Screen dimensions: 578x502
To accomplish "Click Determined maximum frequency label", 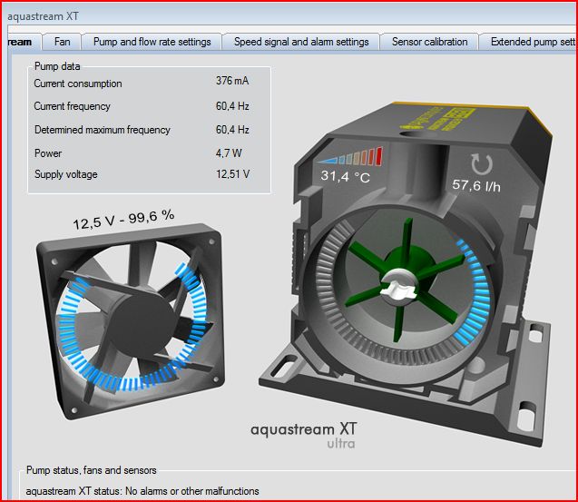I will [103, 130].
